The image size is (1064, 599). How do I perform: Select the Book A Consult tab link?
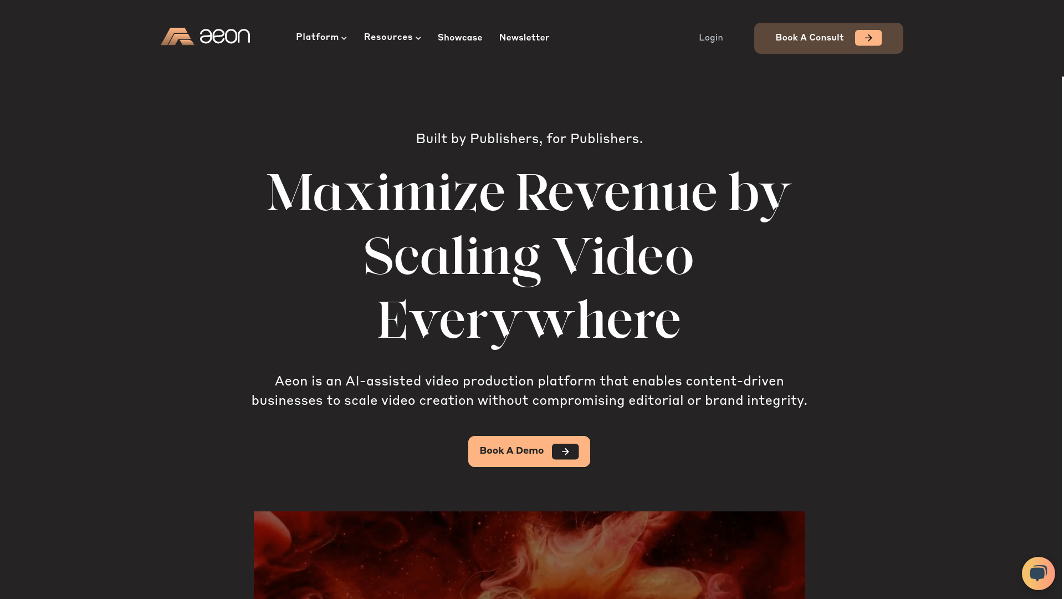pos(828,38)
